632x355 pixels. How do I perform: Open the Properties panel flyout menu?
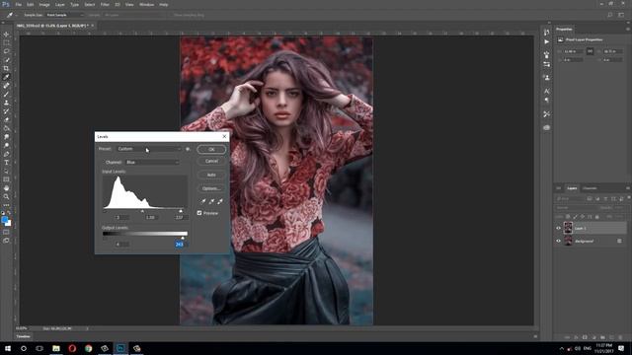(x=628, y=29)
